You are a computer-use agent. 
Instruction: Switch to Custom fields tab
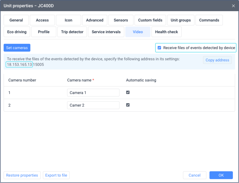pos(150,20)
